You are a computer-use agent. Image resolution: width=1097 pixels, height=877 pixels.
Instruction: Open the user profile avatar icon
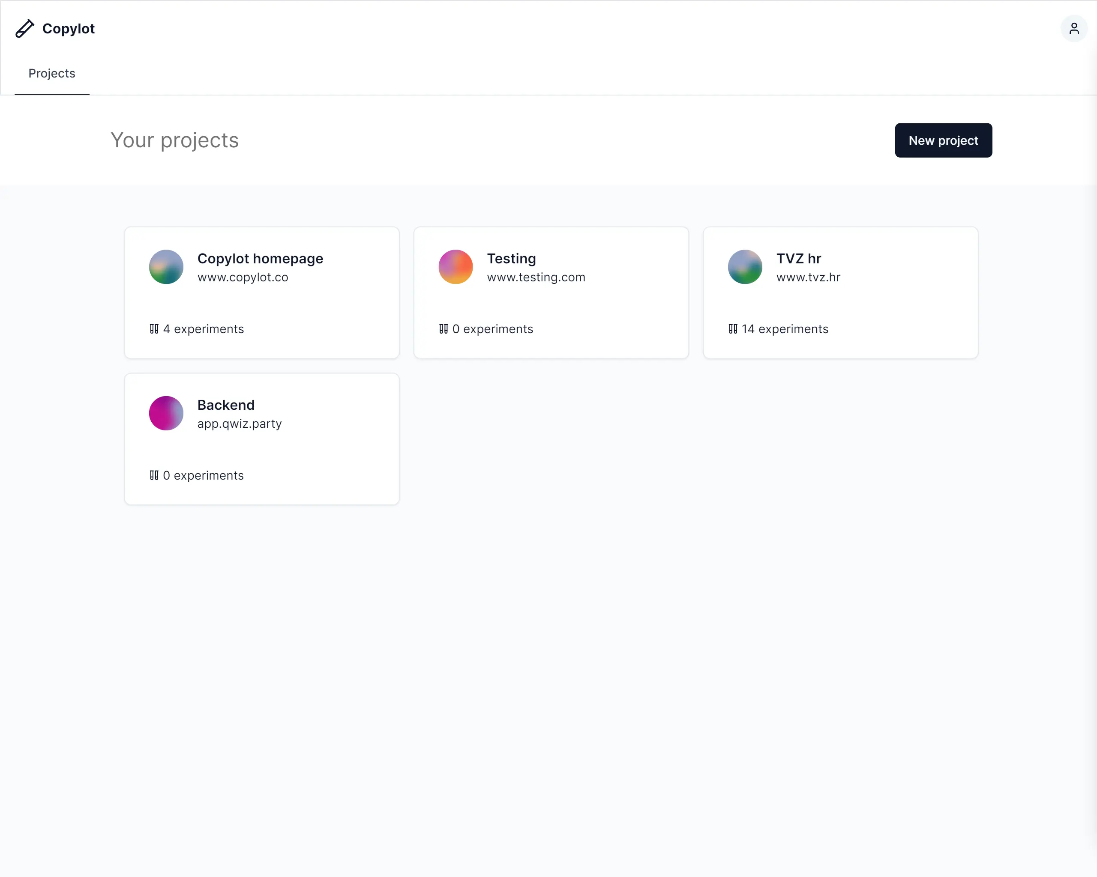[1073, 28]
